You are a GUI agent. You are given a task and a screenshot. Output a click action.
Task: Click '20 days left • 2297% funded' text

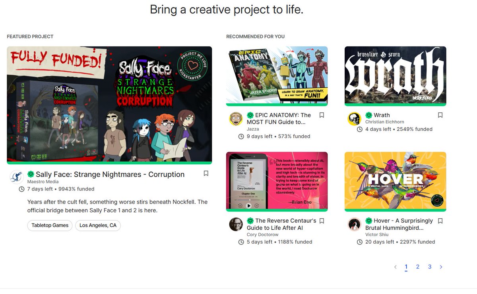400,242
